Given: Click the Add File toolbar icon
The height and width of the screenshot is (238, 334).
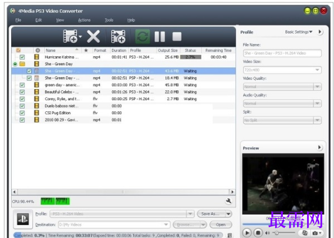Looking at the screenshot, I should pos(70,36).
